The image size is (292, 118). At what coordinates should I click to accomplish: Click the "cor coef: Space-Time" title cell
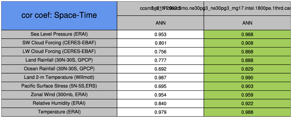point(59,15)
